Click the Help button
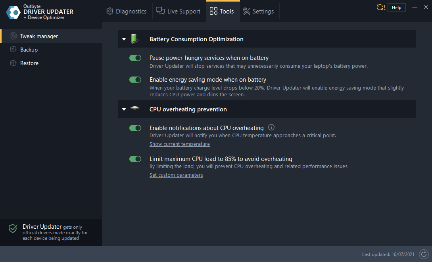Image resolution: width=432 pixels, height=262 pixels. 396,7
